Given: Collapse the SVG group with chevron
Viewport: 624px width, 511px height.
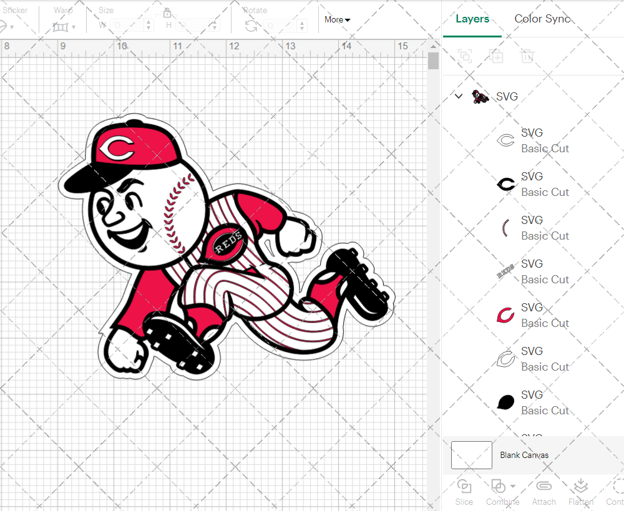Looking at the screenshot, I should click(x=459, y=96).
